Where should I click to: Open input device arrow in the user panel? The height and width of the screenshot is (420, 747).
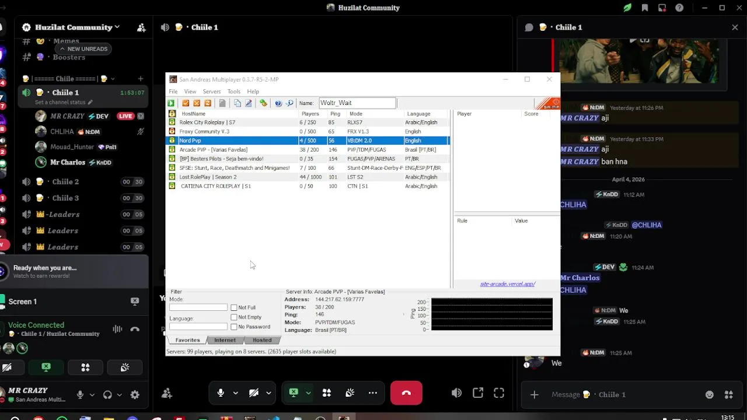click(x=92, y=395)
